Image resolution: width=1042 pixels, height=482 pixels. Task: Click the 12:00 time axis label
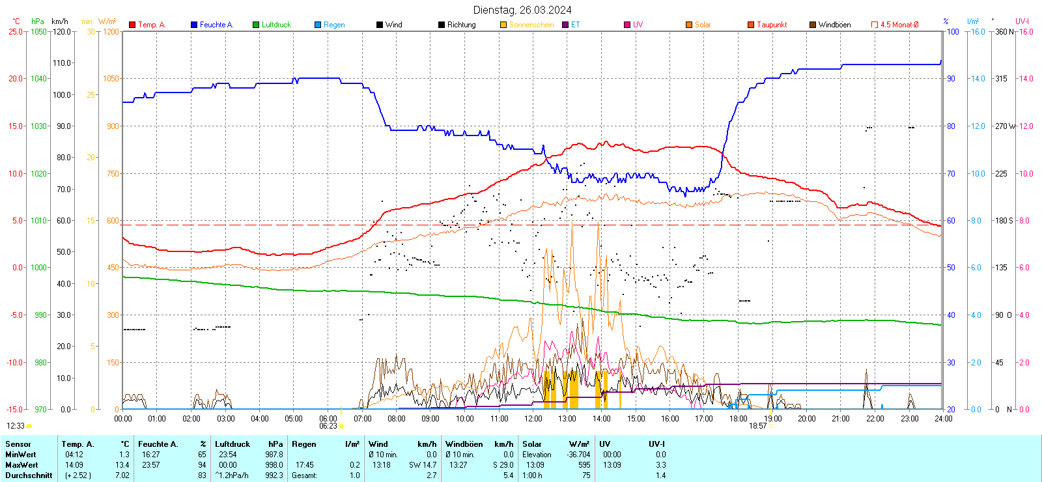(533, 419)
